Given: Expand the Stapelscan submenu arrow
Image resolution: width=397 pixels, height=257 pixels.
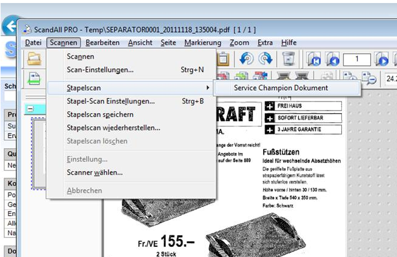Looking at the screenshot, I should coord(208,88).
